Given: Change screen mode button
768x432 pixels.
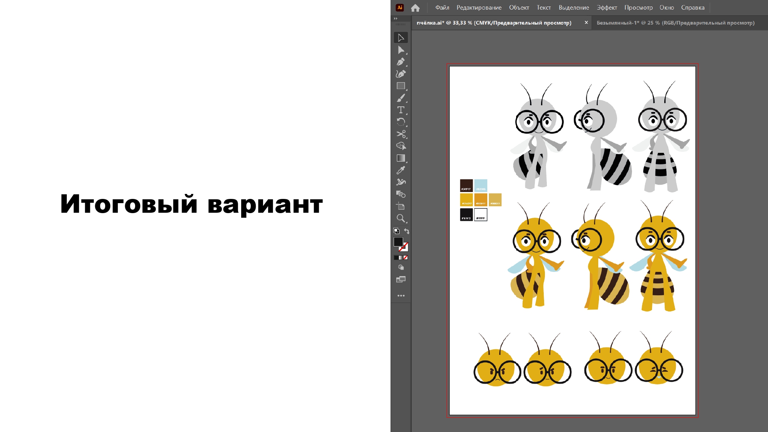Looking at the screenshot, I should click(x=401, y=280).
